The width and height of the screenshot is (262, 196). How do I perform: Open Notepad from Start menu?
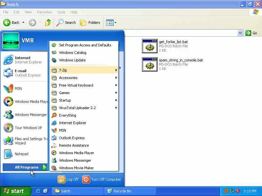25,154
